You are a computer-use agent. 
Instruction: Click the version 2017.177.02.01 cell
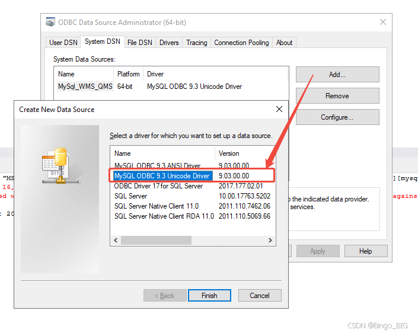(x=241, y=186)
